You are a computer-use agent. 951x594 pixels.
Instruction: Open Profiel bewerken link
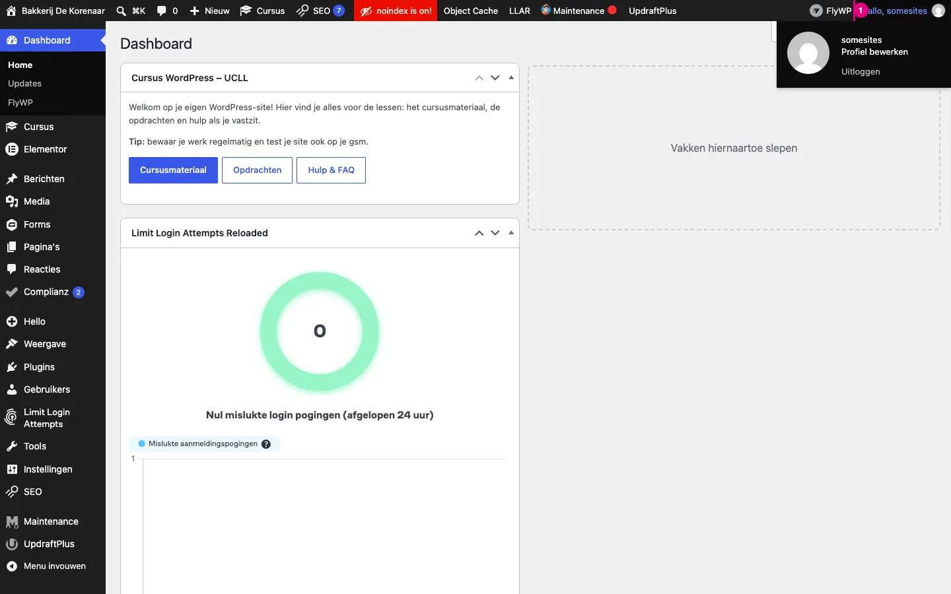coord(874,52)
